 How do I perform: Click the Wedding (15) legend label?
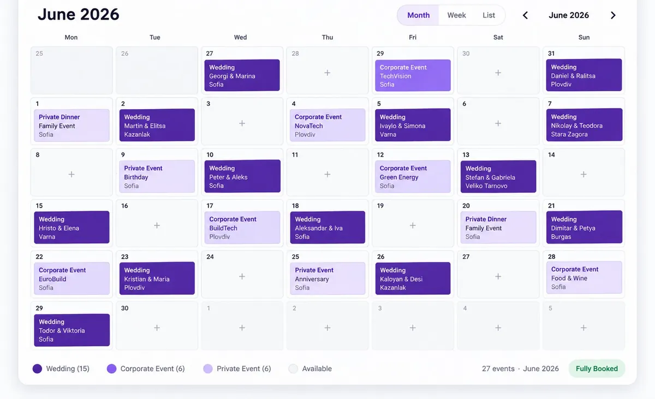(x=68, y=368)
